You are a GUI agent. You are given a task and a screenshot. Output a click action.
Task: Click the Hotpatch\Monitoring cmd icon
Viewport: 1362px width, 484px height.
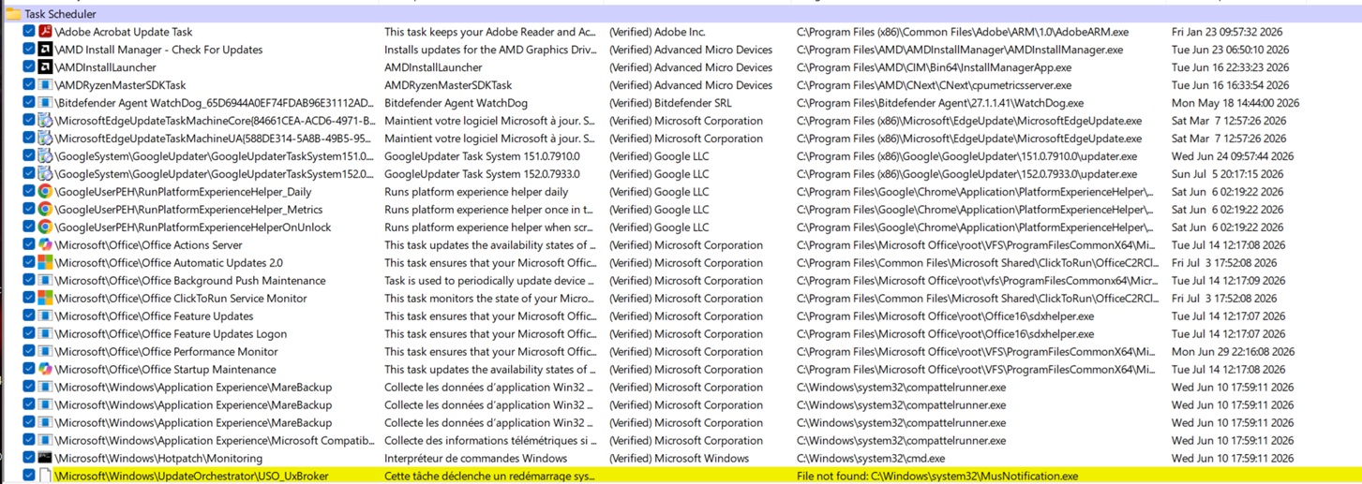tap(44, 459)
